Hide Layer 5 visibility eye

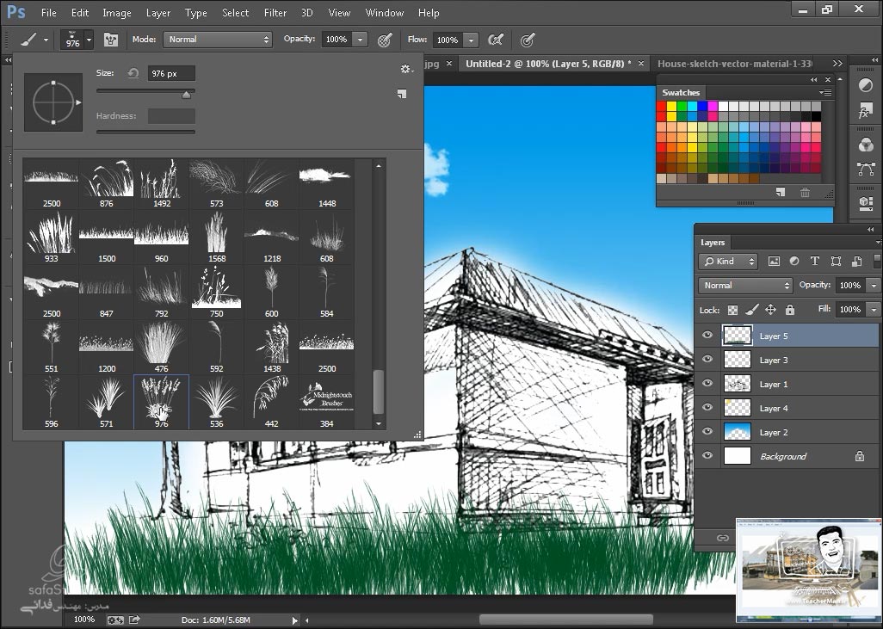click(x=707, y=336)
